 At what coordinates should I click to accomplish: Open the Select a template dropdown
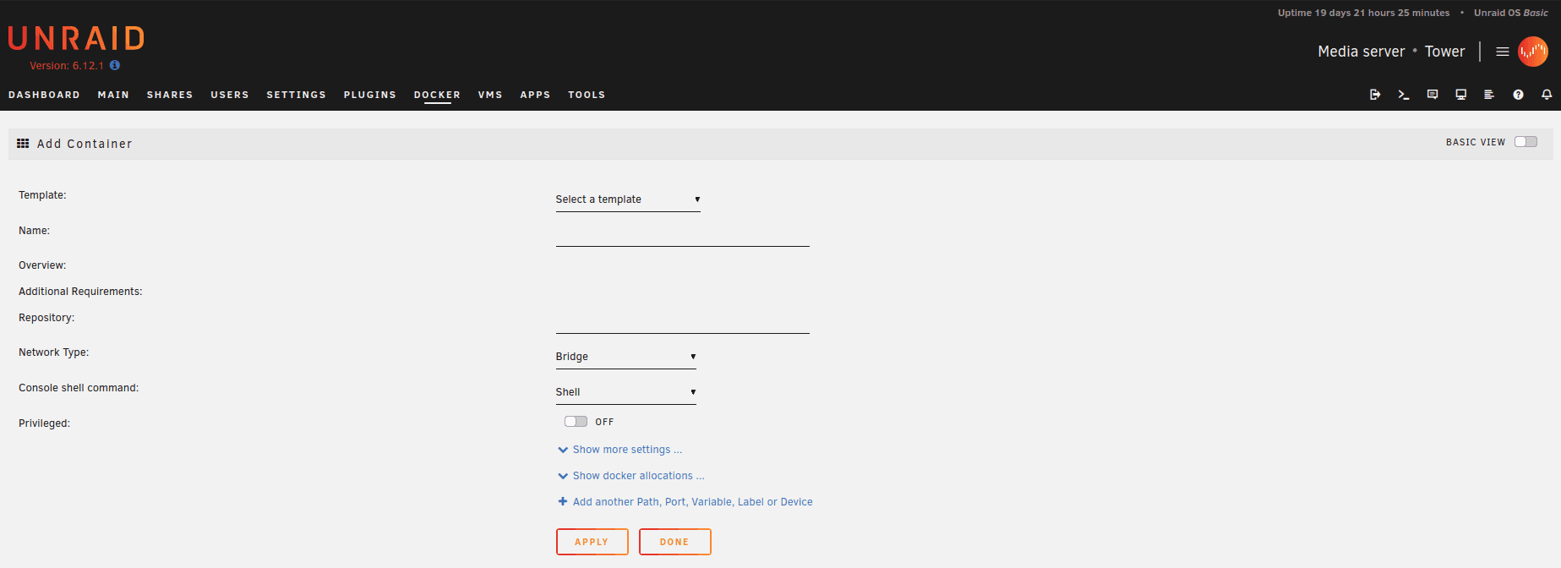pos(628,199)
